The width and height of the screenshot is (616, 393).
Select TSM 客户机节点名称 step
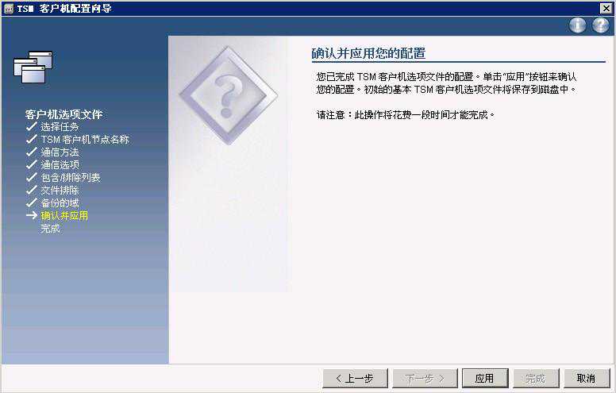tap(85, 140)
